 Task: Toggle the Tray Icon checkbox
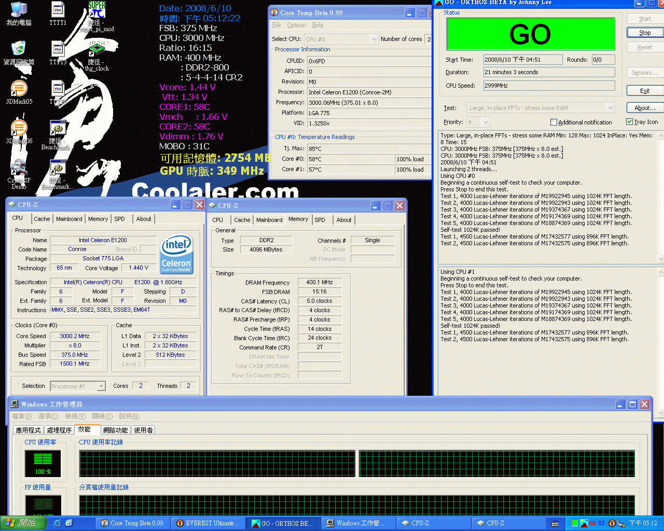coord(629,122)
